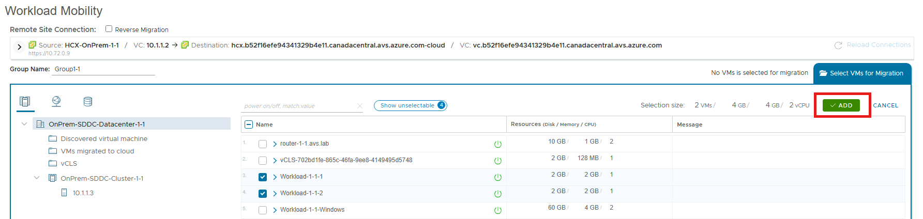Collapse the OnPrem-SDDC-Datacenter-1-1 tree node
923x219 pixels.
click(24, 124)
